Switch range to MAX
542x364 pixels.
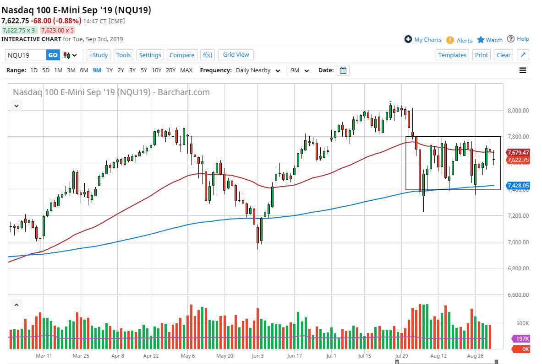[x=186, y=70]
